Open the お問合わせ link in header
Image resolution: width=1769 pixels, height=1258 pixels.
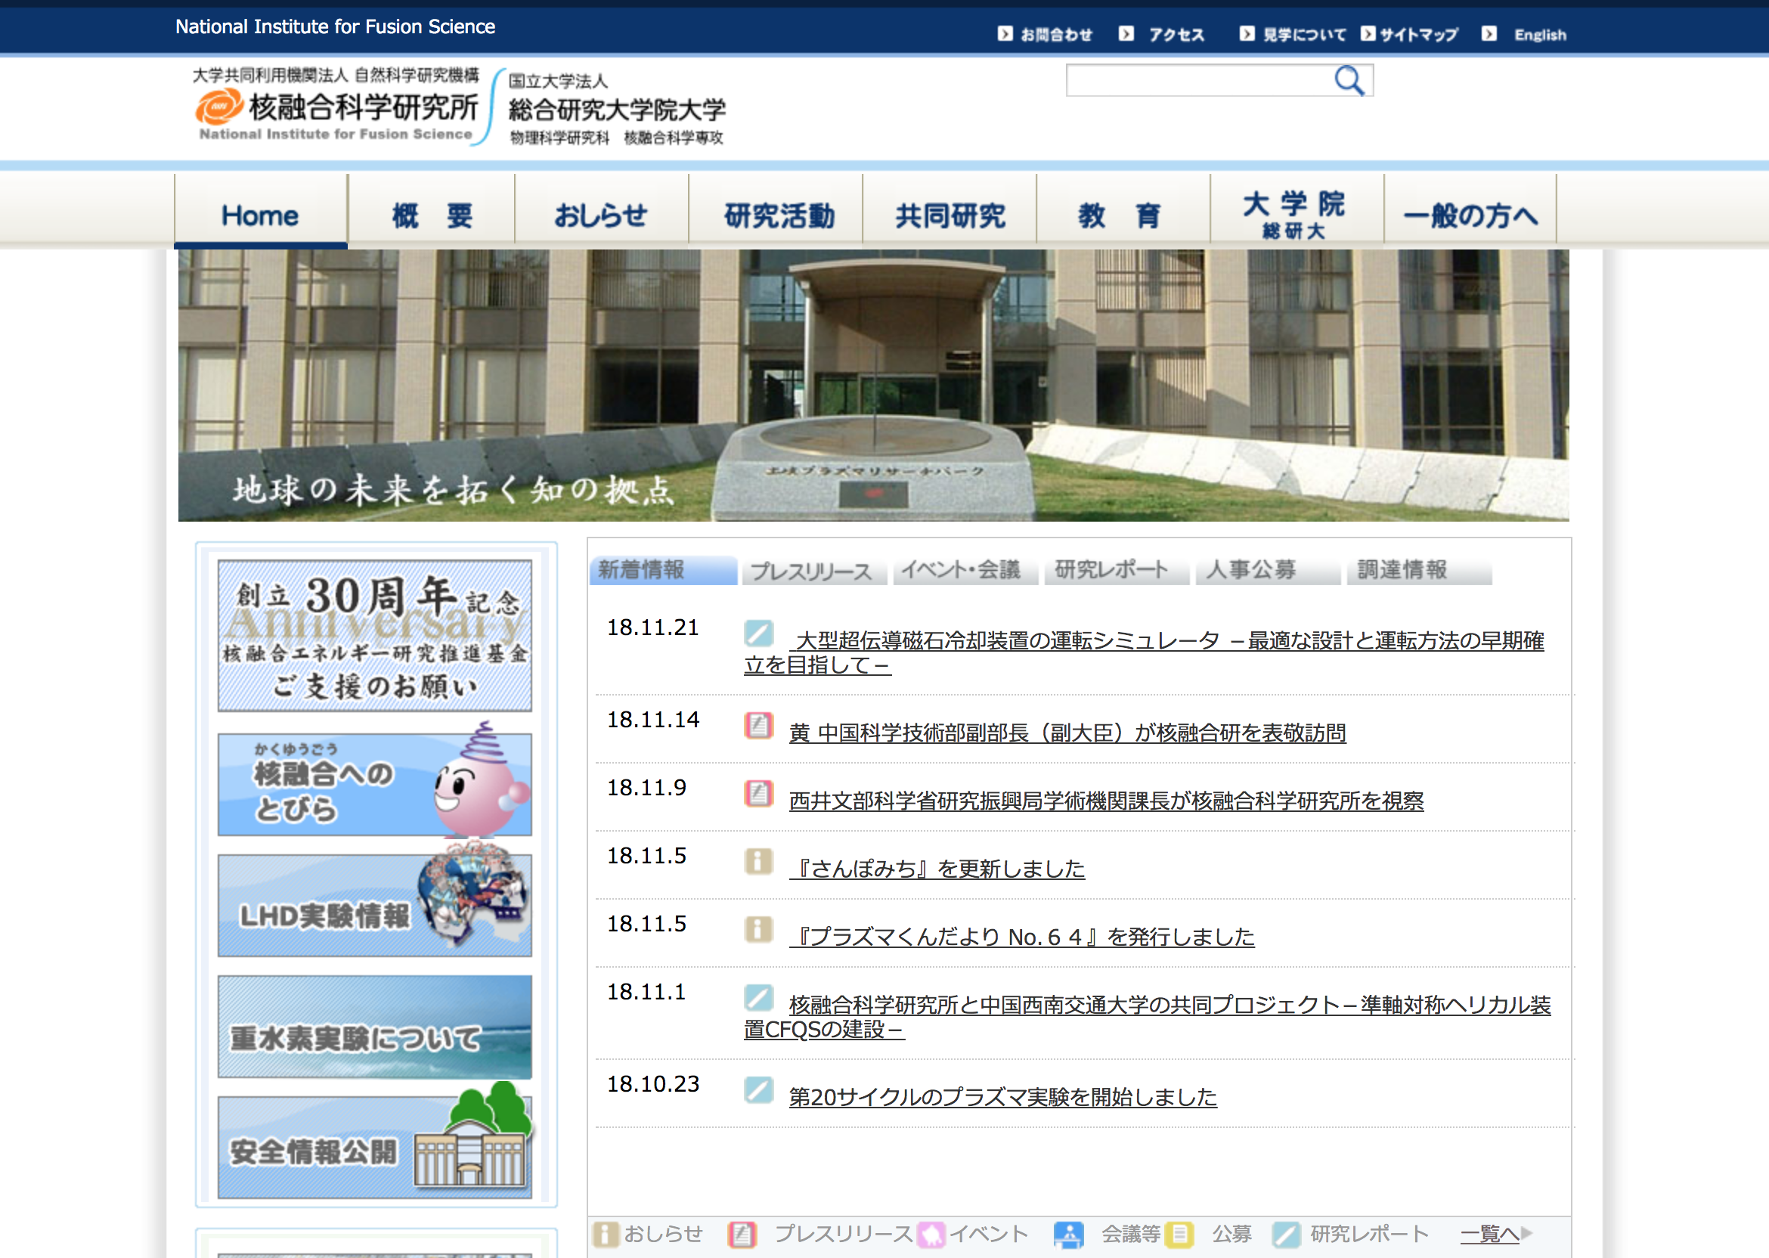tap(1055, 35)
